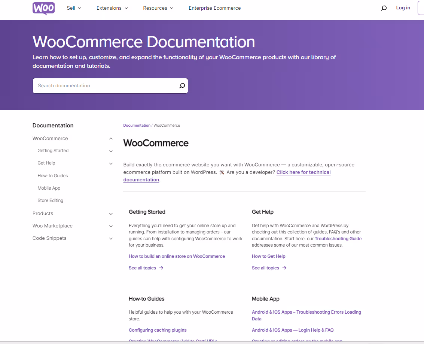Click the magnifier inside the documentation search bar

click(182, 85)
